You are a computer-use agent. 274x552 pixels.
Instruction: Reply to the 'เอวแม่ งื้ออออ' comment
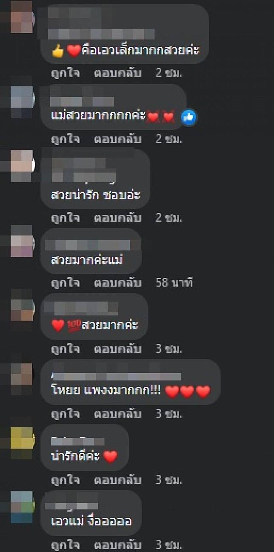117,546
